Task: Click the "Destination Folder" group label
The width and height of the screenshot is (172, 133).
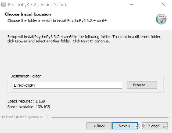Action: click(x=26, y=76)
